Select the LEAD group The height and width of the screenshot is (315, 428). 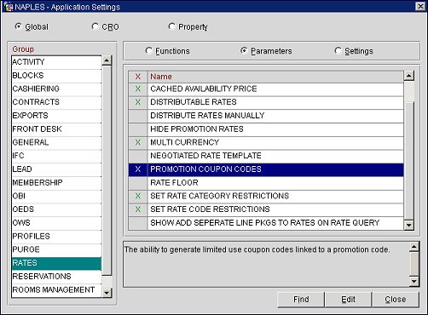click(56, 169)
